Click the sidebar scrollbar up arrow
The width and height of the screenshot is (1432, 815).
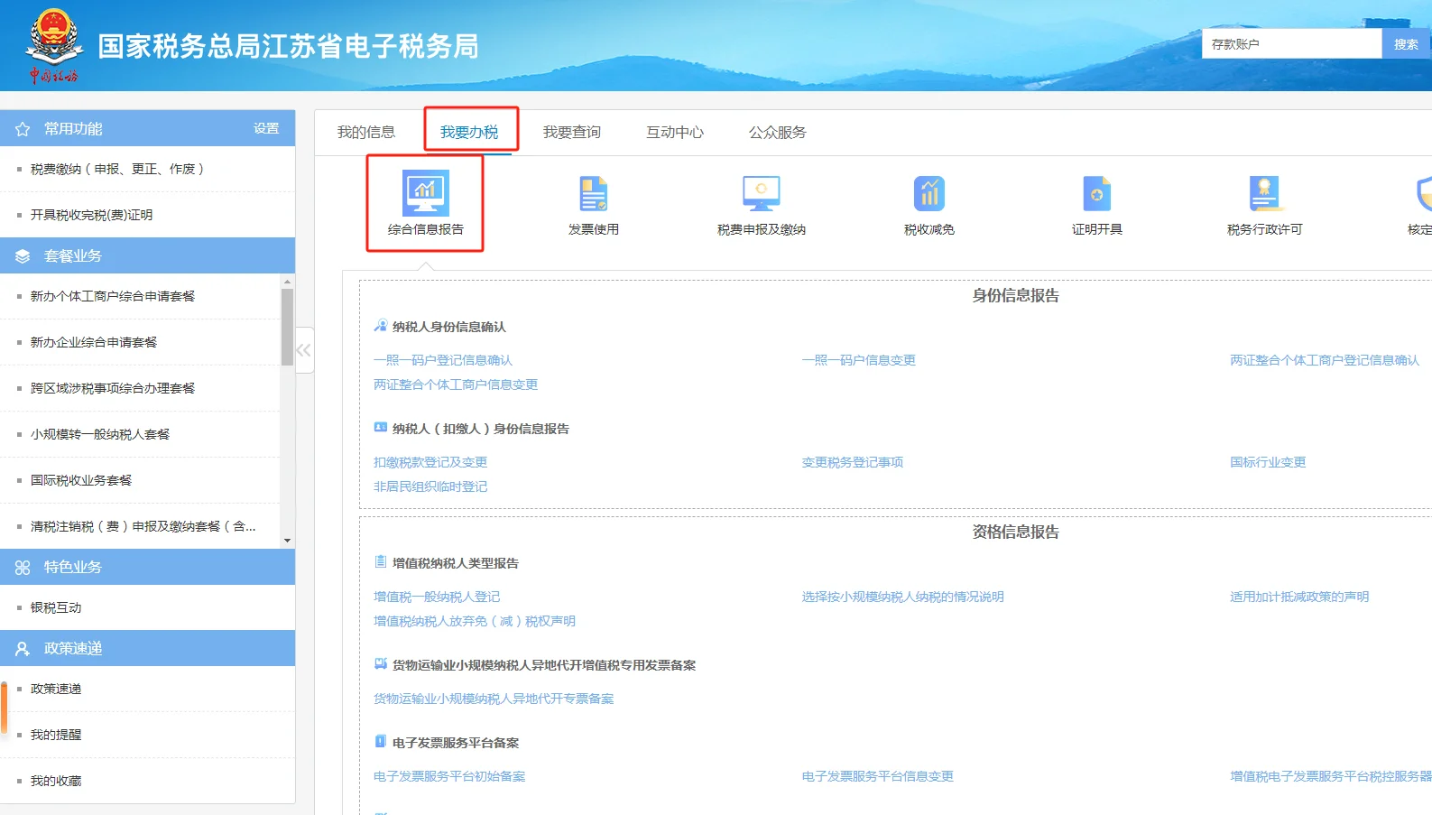coord(287,282)
